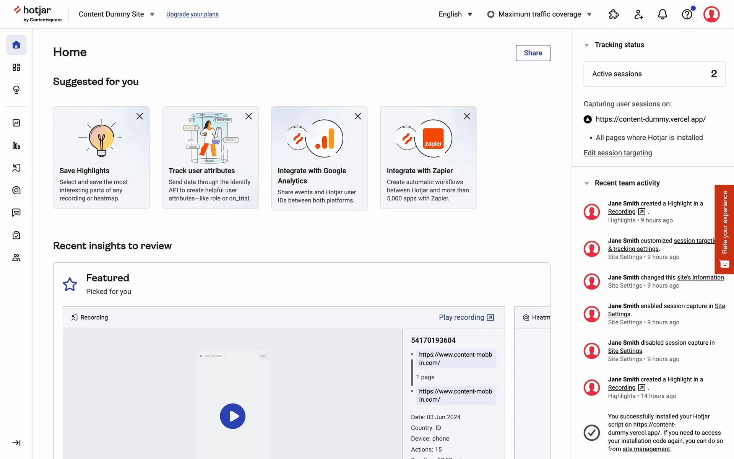Open the Rate your experience tab

724,229
